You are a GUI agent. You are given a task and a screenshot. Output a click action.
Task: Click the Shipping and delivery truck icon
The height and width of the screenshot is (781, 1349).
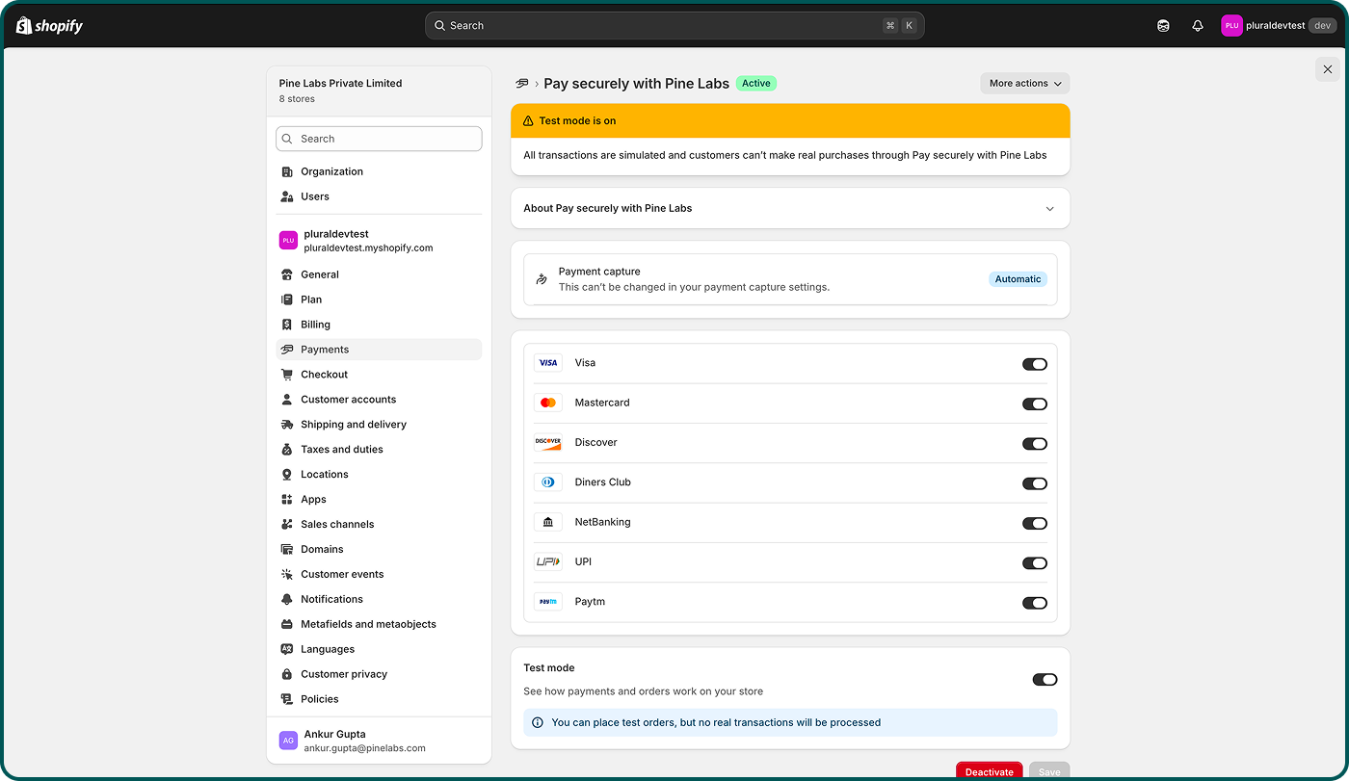click(286, 425)
